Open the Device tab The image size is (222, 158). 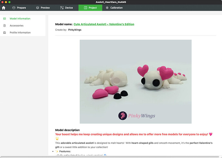(x=67, y=8)
